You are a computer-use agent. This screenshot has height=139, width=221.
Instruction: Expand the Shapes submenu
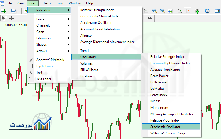click(49, 45)
